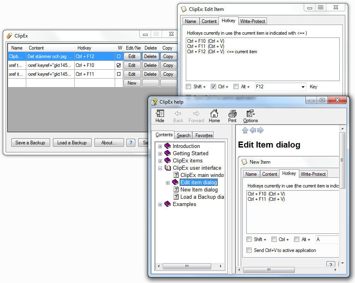Expand the Edit item dialog node
355x283 pixels.
(168, 183)
